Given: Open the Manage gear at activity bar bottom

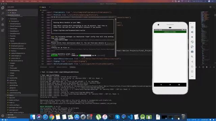Looking at the screenshot, I should (3, 116).
